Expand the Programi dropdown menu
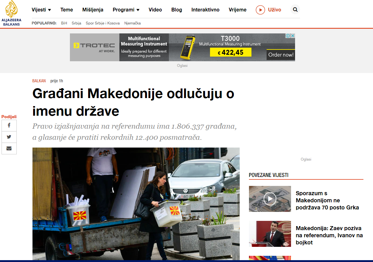The width and height of the screenshot is (373, 262). (x=126, y=10)
